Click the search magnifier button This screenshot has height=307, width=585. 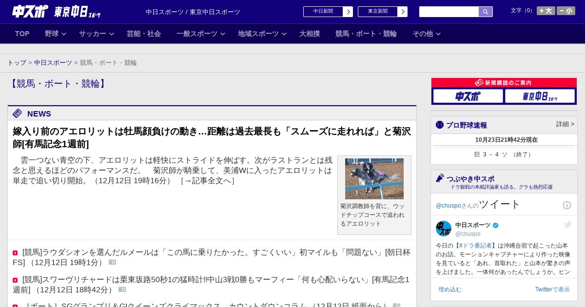(486, 12)
